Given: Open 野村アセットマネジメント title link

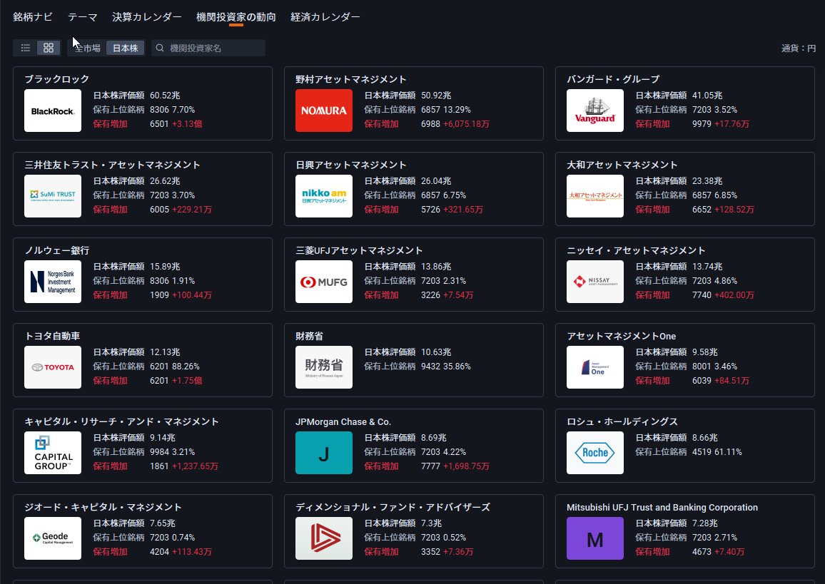Looking at the screenshot, I should tap(351, 79).
